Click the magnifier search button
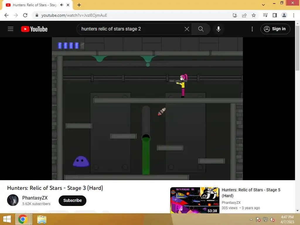Screen dimensions: 300x225 click(x=201, y=29)
